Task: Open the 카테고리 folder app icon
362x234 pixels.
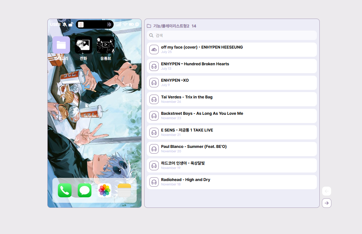Action: [61, 45]
